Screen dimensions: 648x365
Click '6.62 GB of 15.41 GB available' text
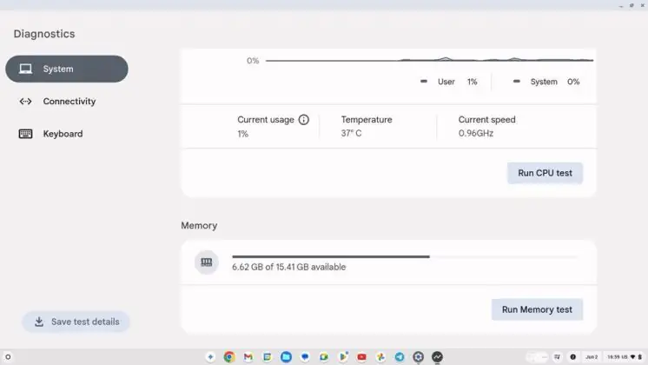[x=289, y=267]
